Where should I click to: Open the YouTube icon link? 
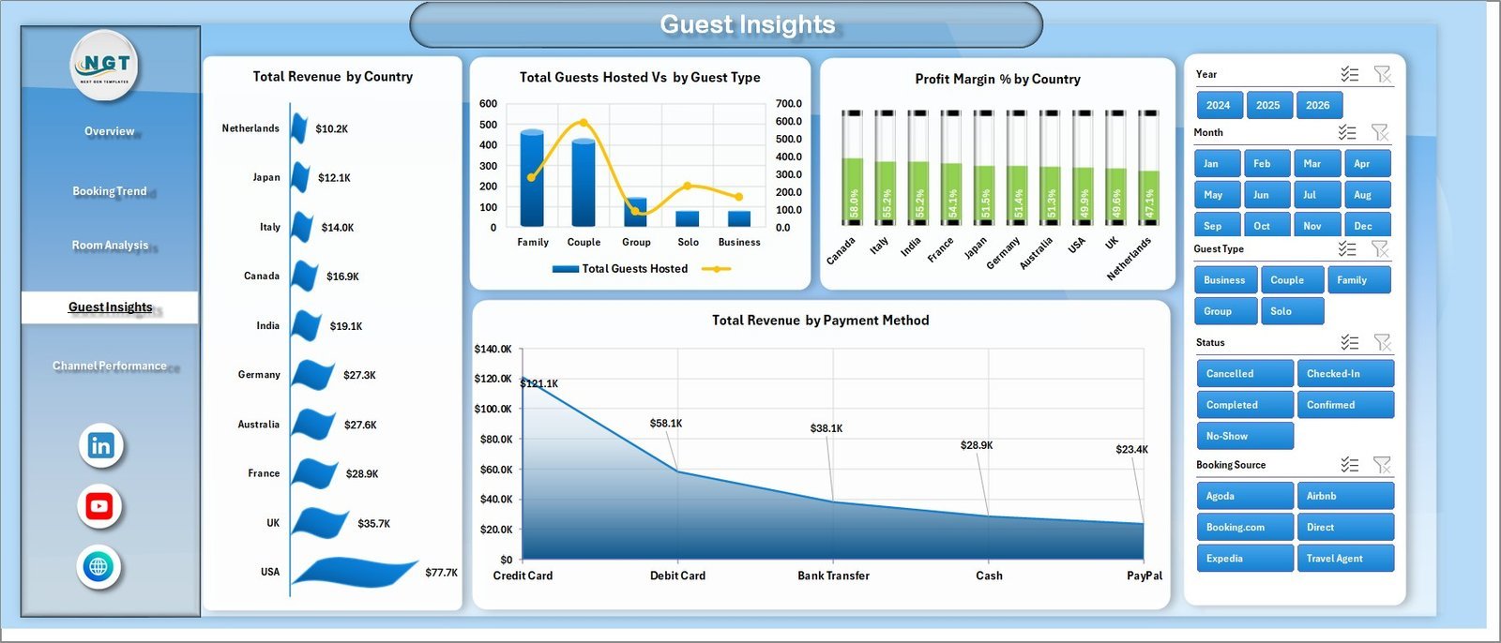[99, 507]
